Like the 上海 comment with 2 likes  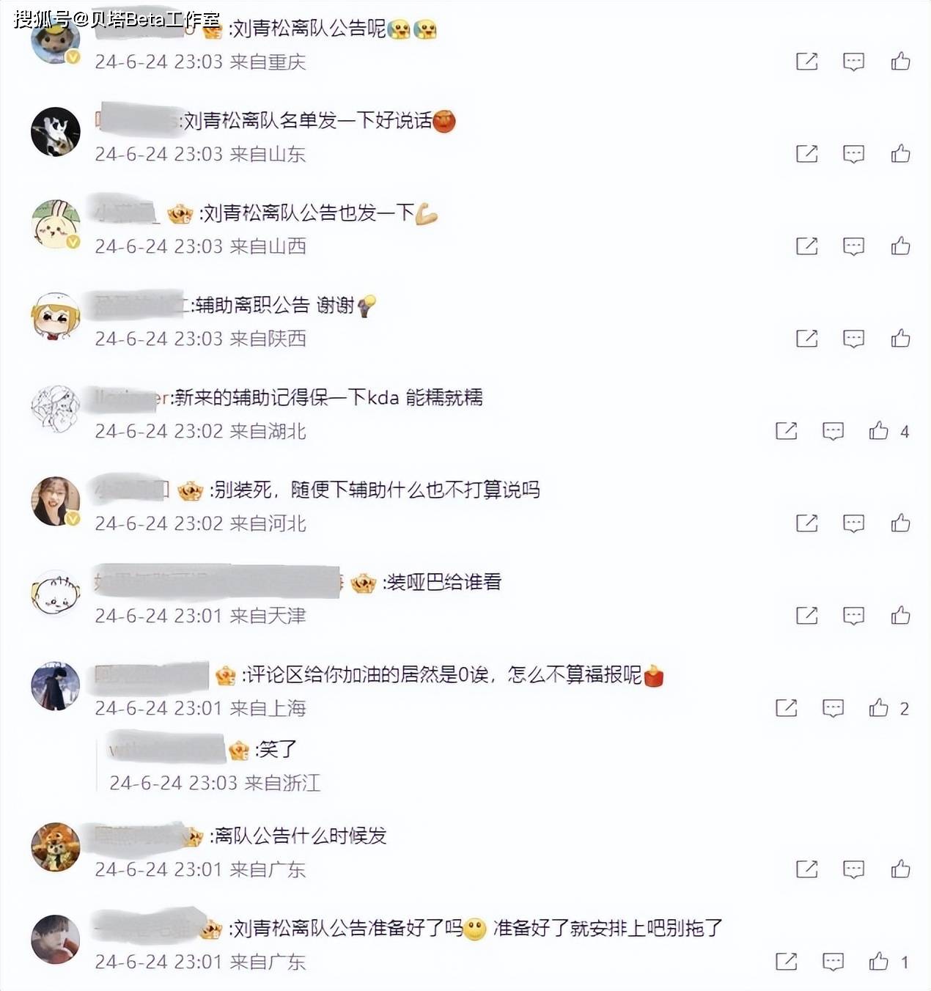[878, 707]
